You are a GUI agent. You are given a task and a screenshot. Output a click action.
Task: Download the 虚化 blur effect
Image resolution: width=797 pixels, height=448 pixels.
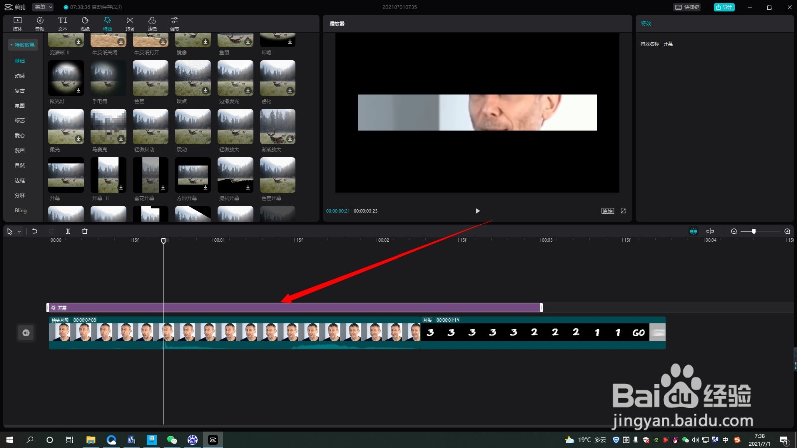[x=290, y=91]
